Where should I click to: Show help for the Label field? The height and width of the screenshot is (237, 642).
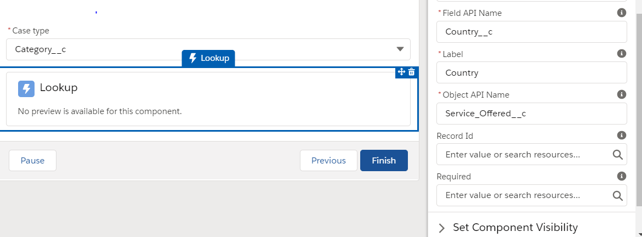(x=621, y=54)
